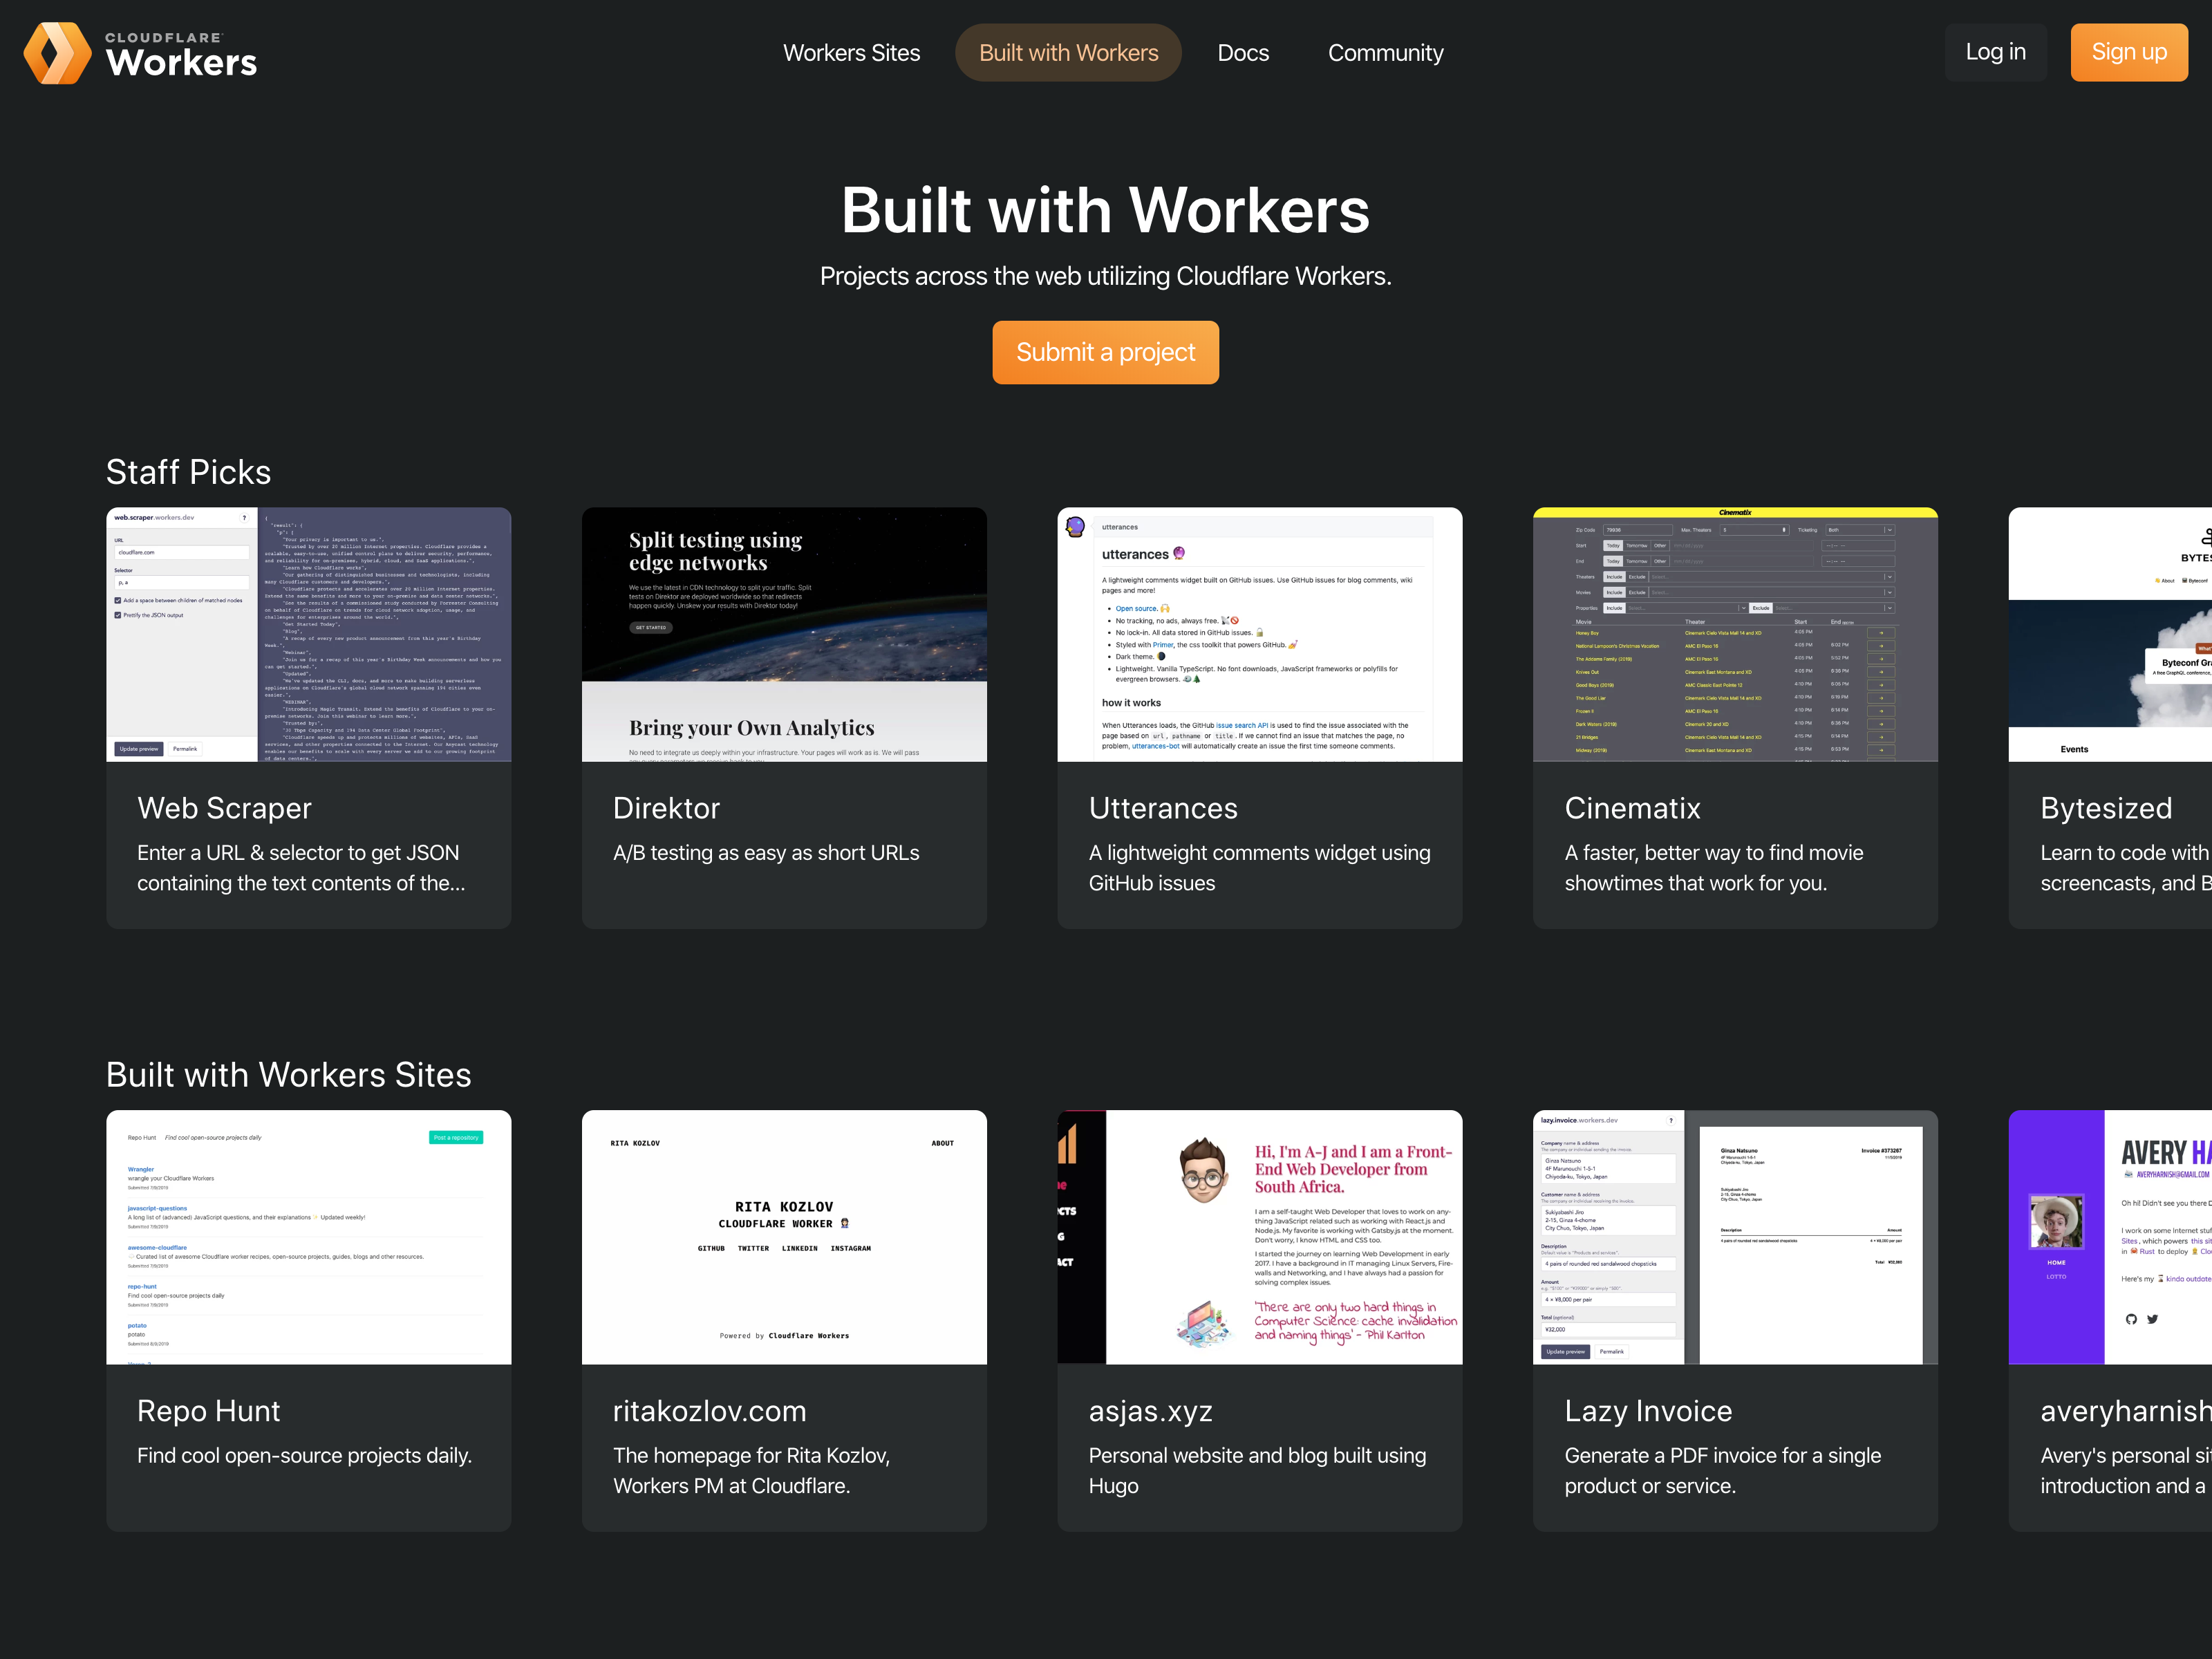2212x1659 pixels.
Task: Click the Direktor card title
Action: click(666, 808)
